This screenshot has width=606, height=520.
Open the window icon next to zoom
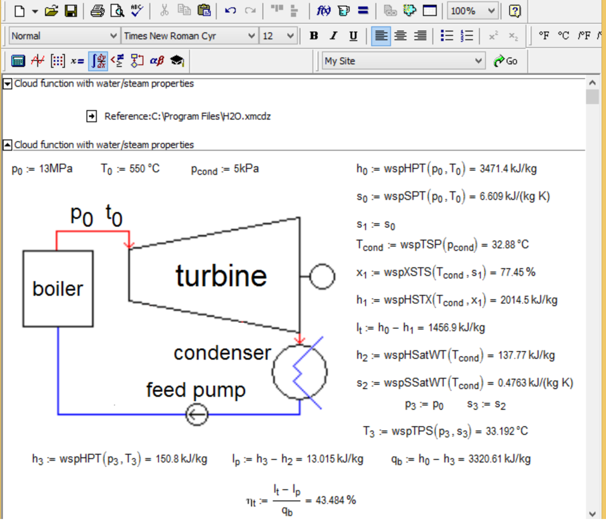(429, 10)
